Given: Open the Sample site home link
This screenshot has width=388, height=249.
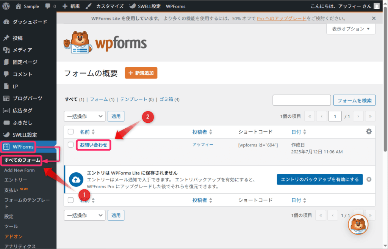Looking at the screenshot, I should 27,6.
